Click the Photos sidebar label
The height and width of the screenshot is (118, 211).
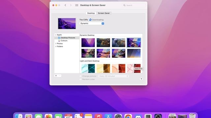[60, 44]
